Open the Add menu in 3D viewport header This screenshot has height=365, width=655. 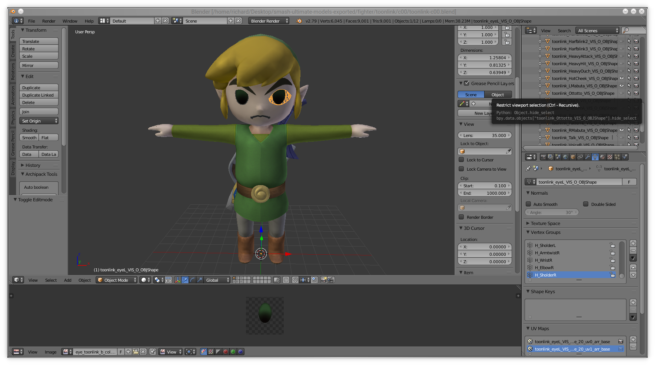tap(67, 280)
